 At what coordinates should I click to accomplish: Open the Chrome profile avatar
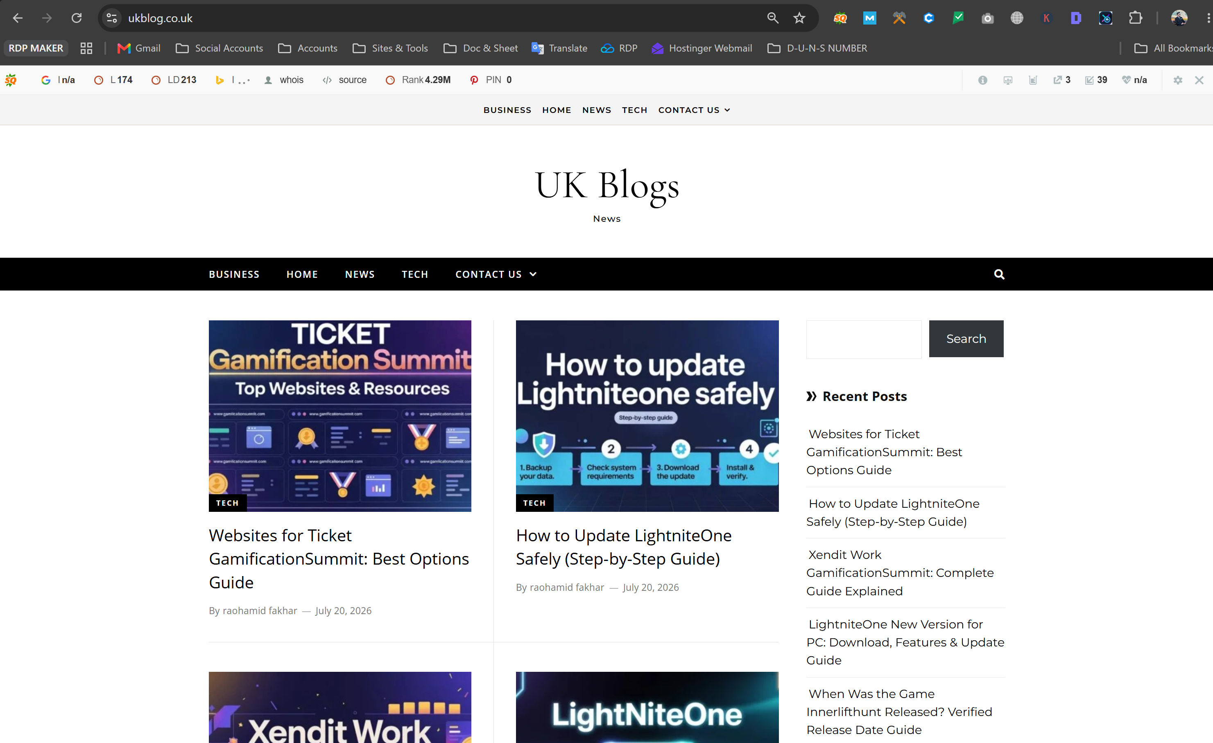[x=1179, y=18]
